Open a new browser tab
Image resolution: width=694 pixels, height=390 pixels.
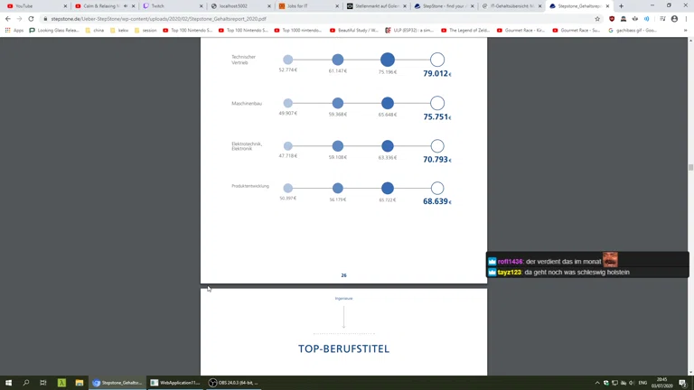pyautogui.click(x=621, y=6)
